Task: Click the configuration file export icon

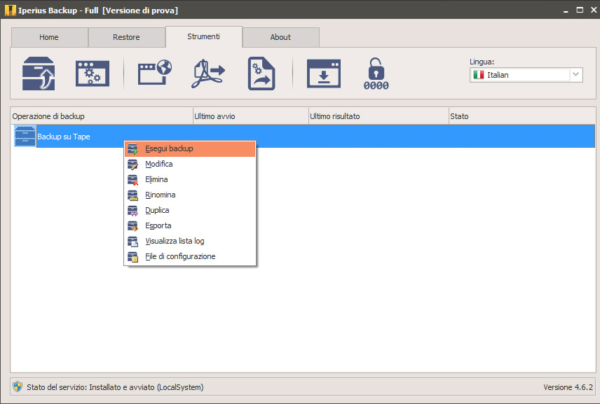Action: click(x=261, y=74)
